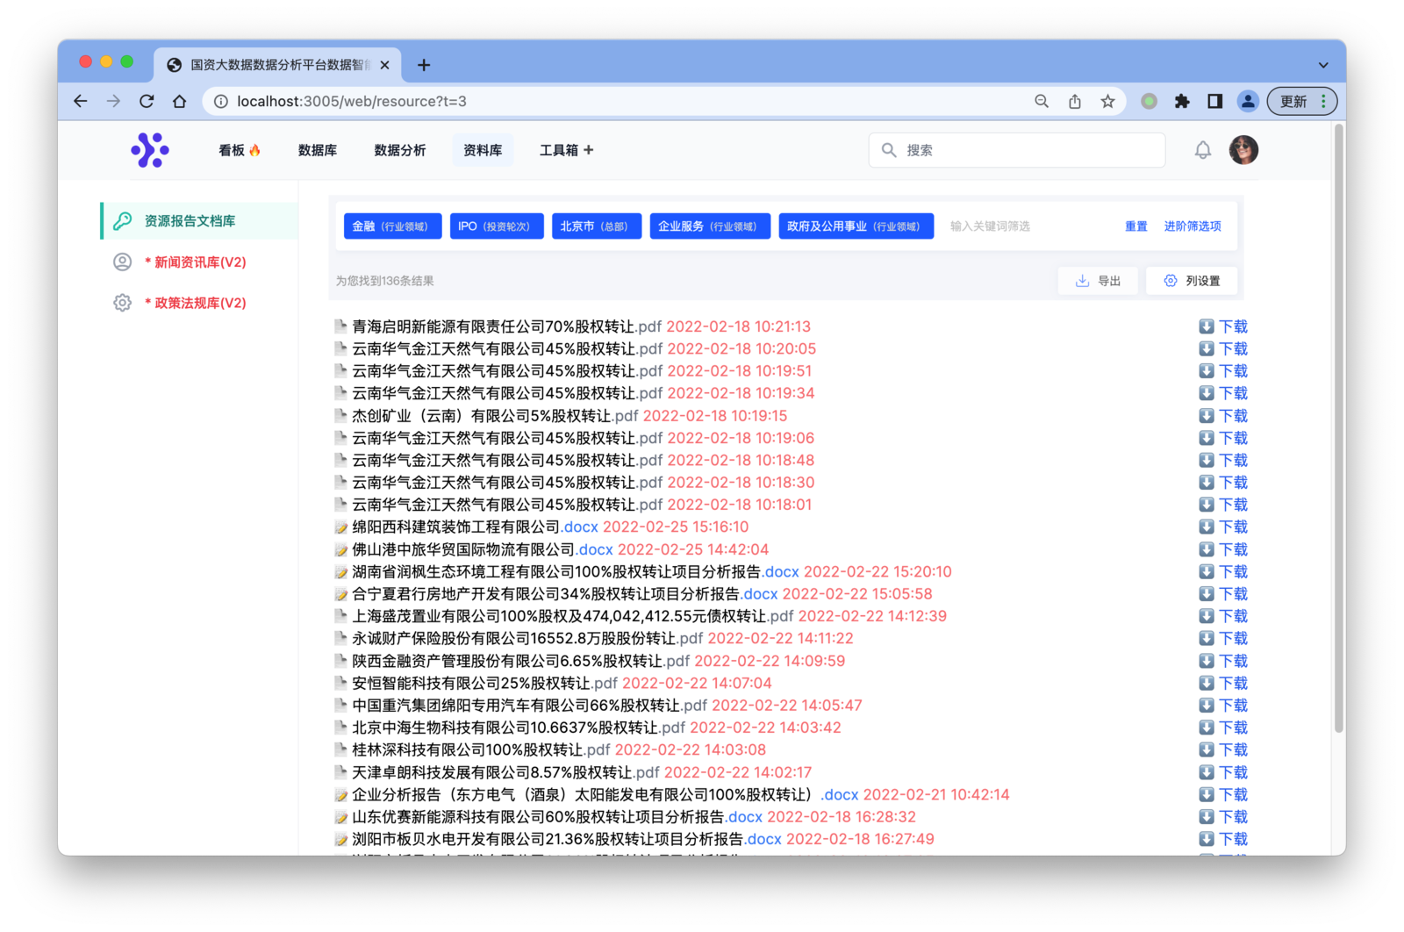The image size is (1404, 932).
Task: Click the key icon beside 资源报告文档库
Action: [x=123, y=221]
